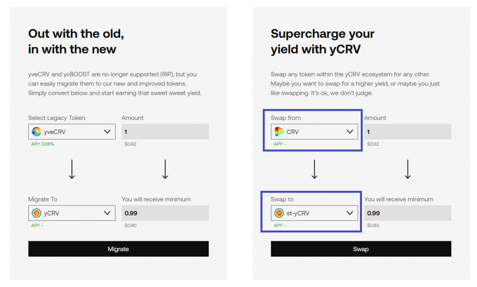This screenshot has height=287, width=477.
Task: Expand the yveCRV legacy token chevron
Action: tap(107, 132)
